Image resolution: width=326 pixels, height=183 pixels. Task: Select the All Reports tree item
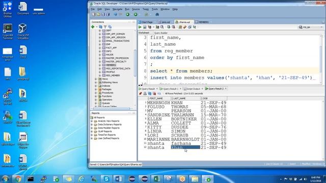[99, 117]
